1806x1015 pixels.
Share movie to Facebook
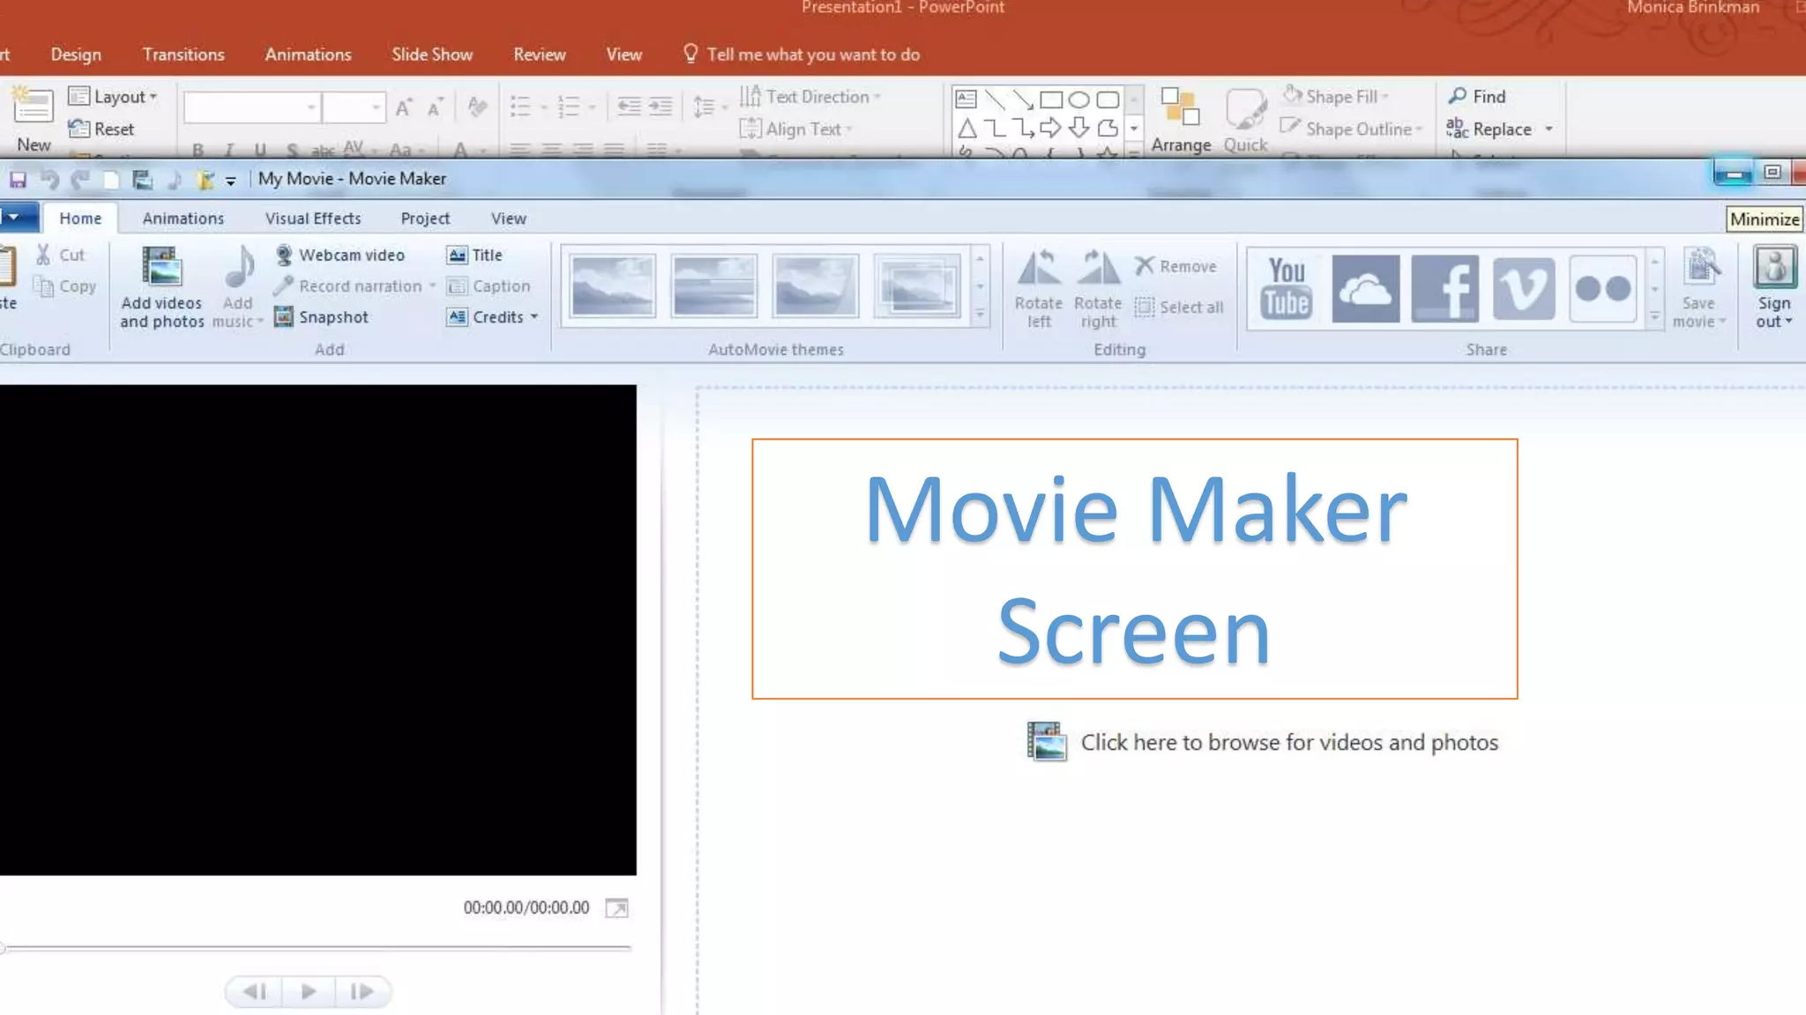coord(1444,288)
